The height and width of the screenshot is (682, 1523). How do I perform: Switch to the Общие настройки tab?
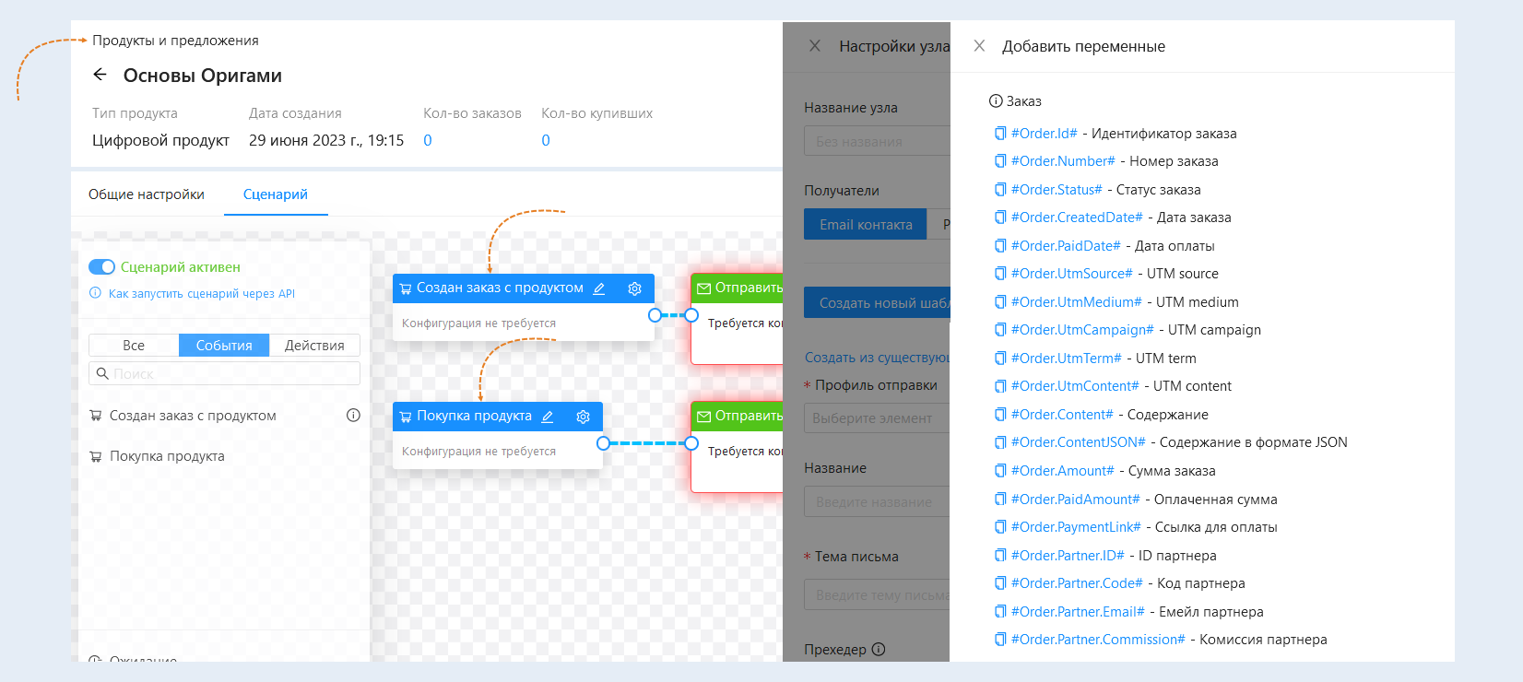click(x=147, y=194)
